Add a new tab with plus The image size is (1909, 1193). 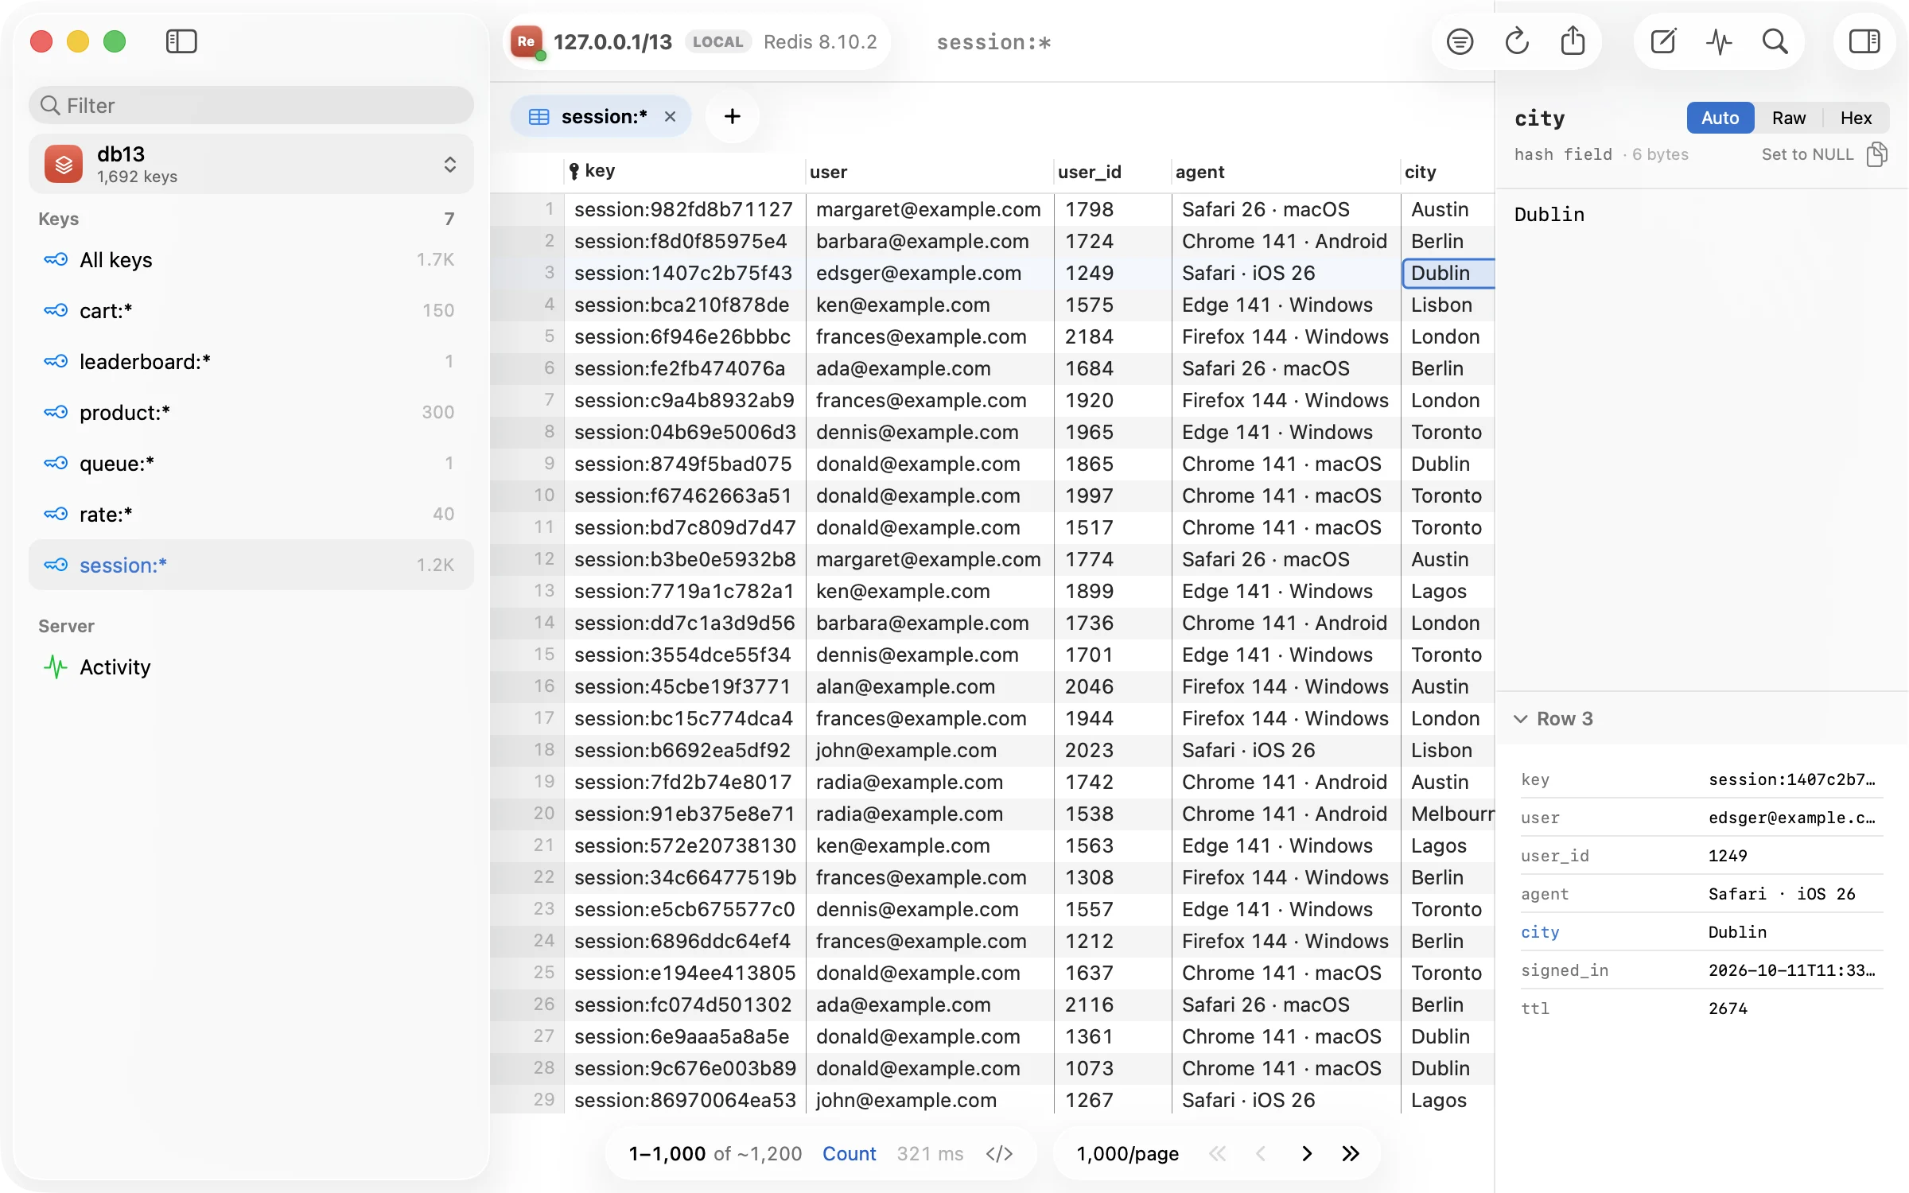coord(732,117)
